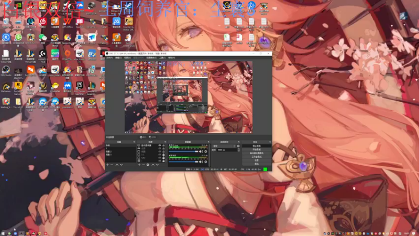Screen dimensions: 419x236
Task: Select the iQIYI desktop icon
Action: pyautogui.click(x=55, y=55)
